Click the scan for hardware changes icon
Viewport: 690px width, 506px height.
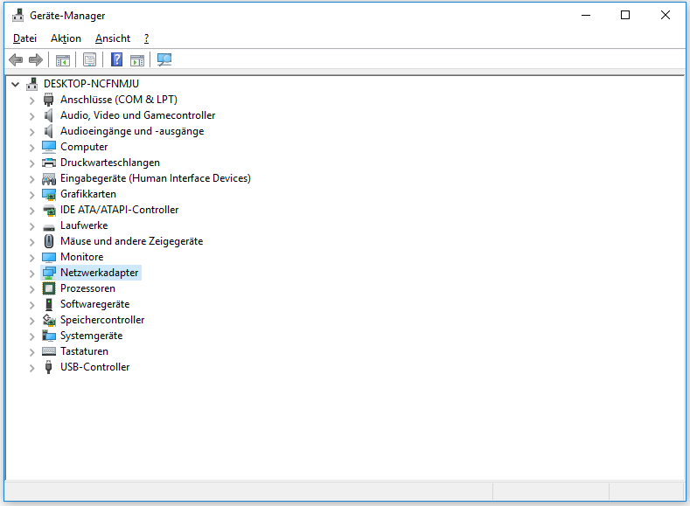point(164,59)
